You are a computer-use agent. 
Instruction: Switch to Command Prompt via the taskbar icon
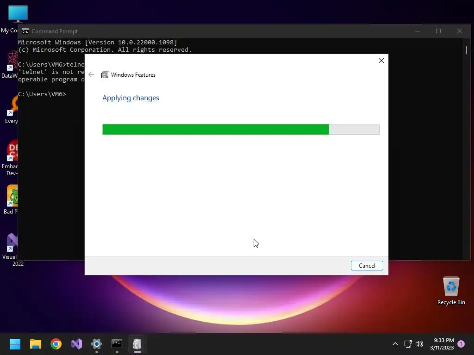point(117,344)
